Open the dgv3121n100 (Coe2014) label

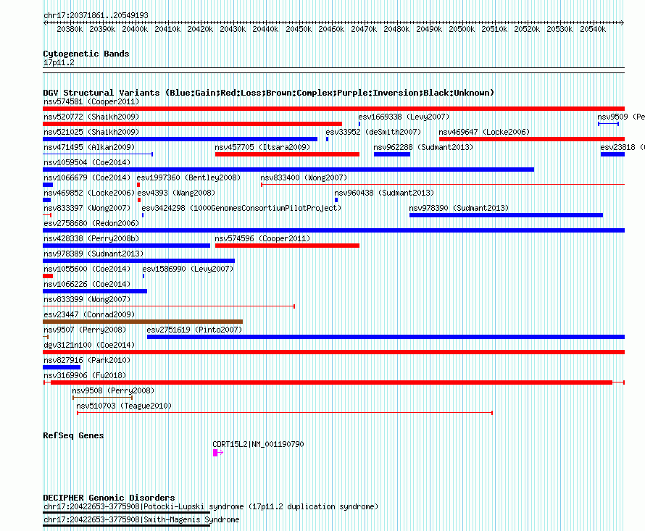tap(89, 345)
